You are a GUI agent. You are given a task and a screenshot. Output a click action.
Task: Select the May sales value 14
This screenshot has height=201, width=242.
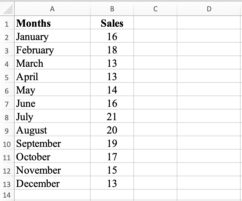[112, 90]
